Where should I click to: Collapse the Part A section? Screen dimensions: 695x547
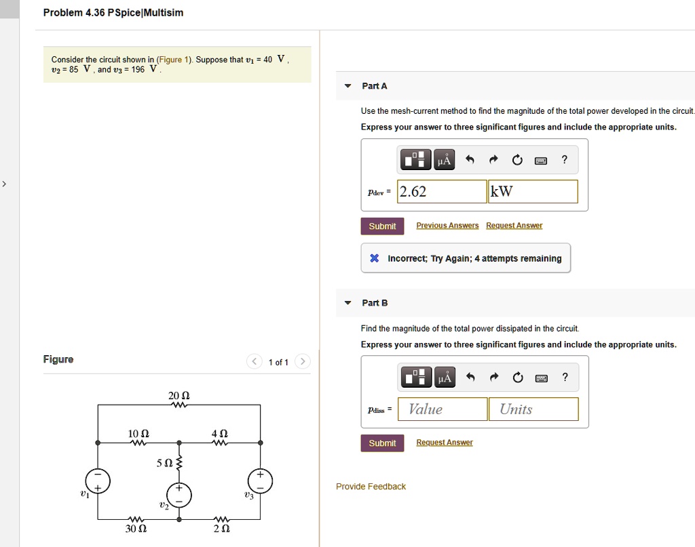click(347, 85)
